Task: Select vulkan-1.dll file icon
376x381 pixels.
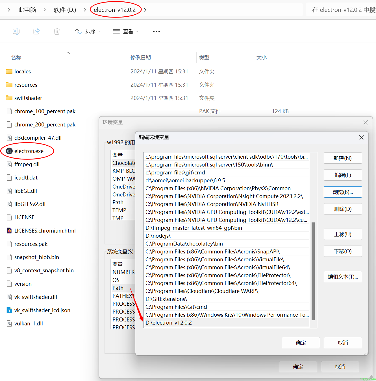Action: pos(9,323)
